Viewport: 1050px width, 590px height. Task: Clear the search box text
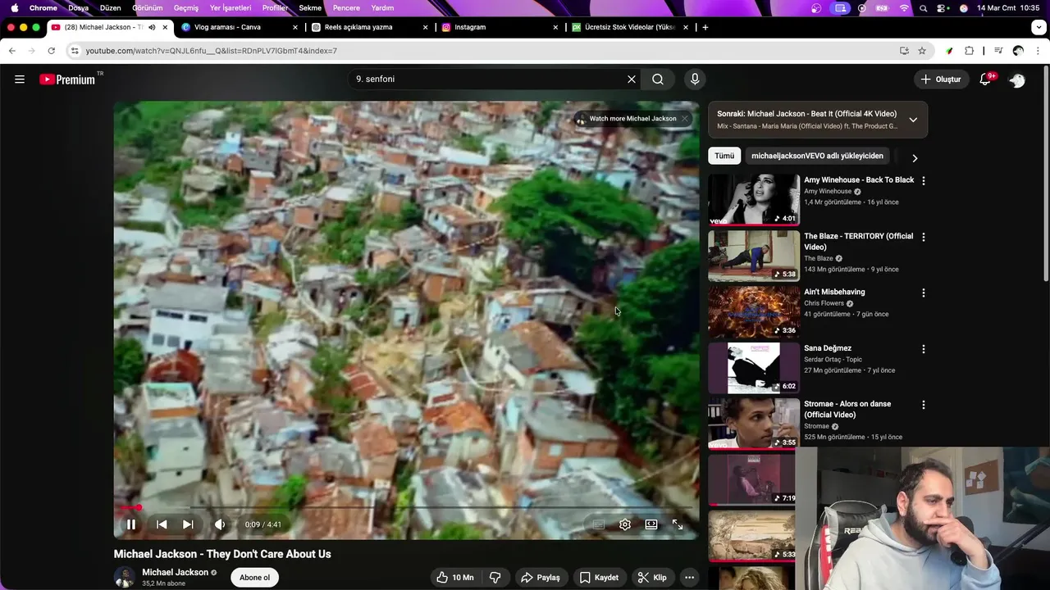(632, 79)
